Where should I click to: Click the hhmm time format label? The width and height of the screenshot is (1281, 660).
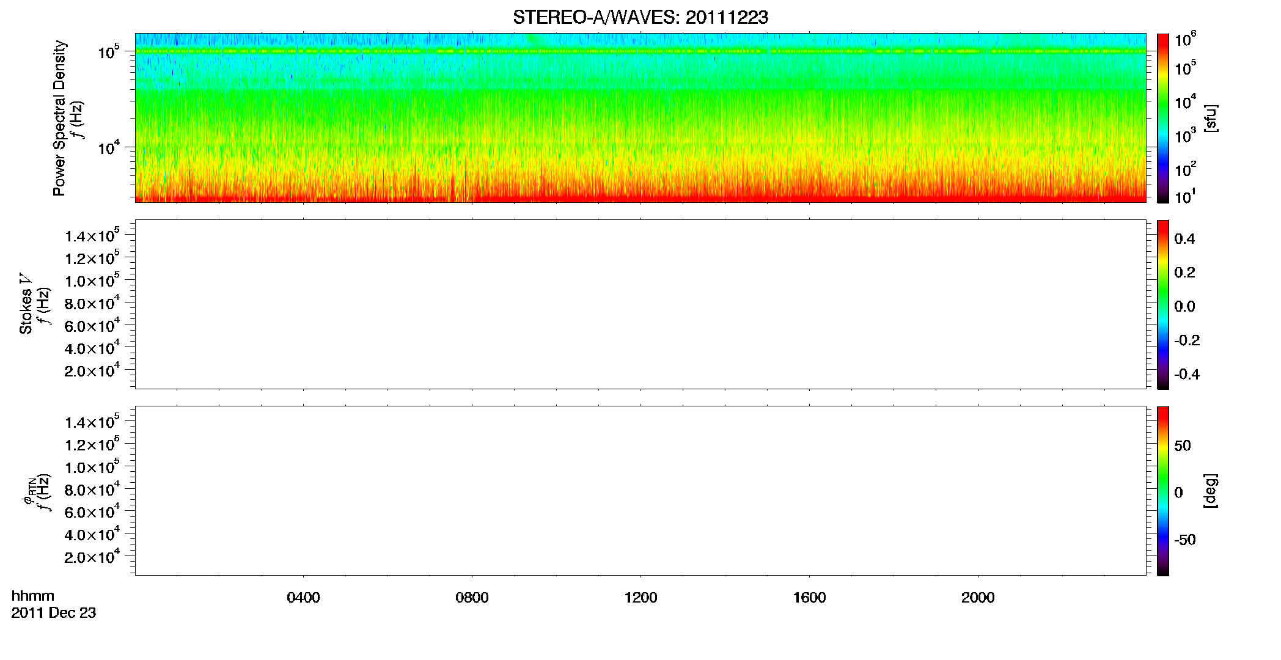33,596
